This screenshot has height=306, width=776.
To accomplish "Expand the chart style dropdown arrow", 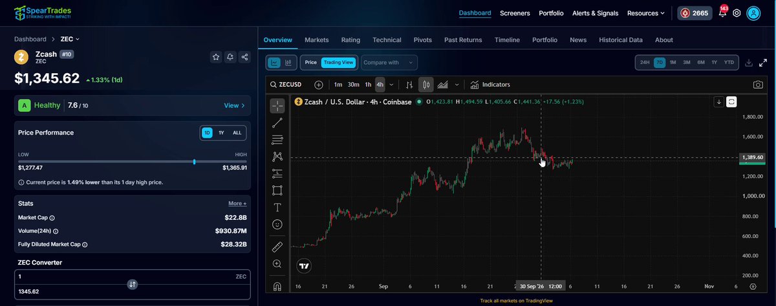I will click(457, 85).
